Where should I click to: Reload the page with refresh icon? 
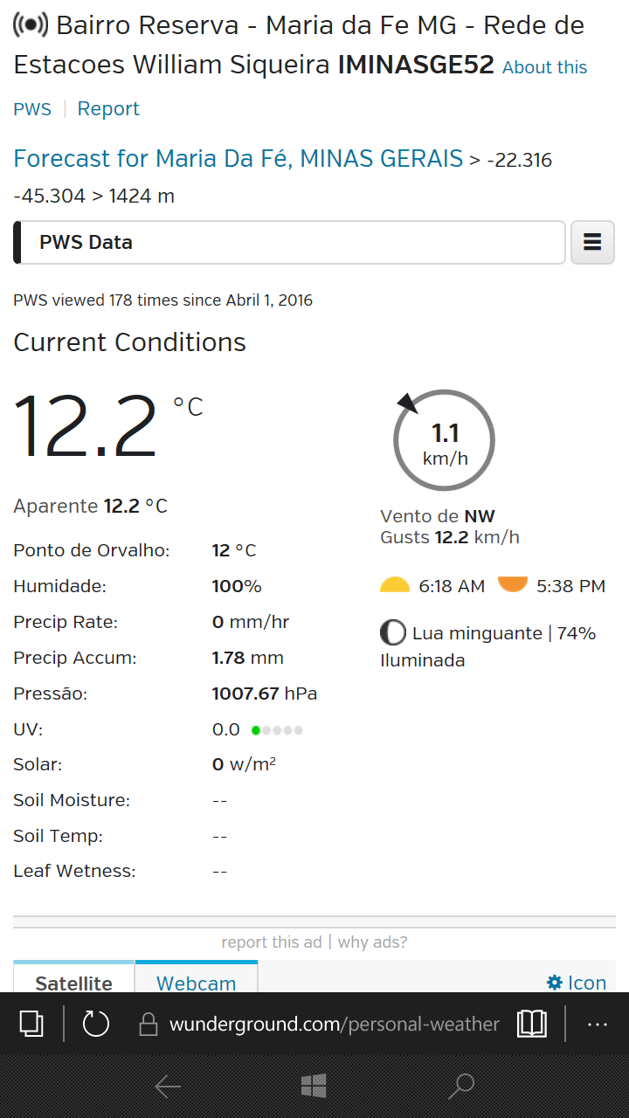tap(95, 1023)
